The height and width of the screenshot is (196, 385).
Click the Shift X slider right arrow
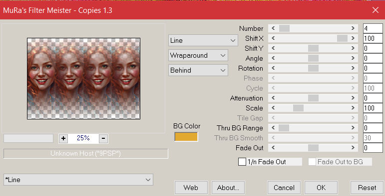click(353, 38)
